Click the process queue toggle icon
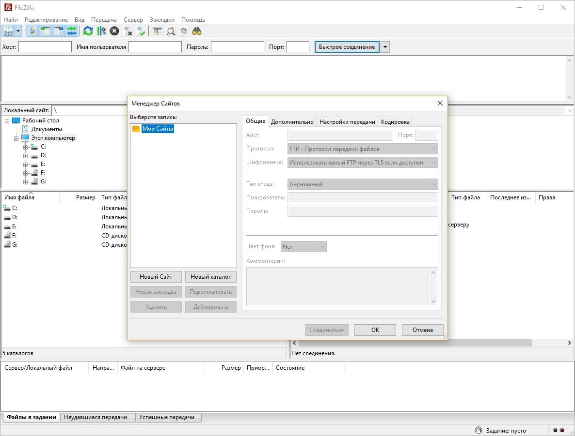The height and width of the screenshot is (436, 575). 101,31
